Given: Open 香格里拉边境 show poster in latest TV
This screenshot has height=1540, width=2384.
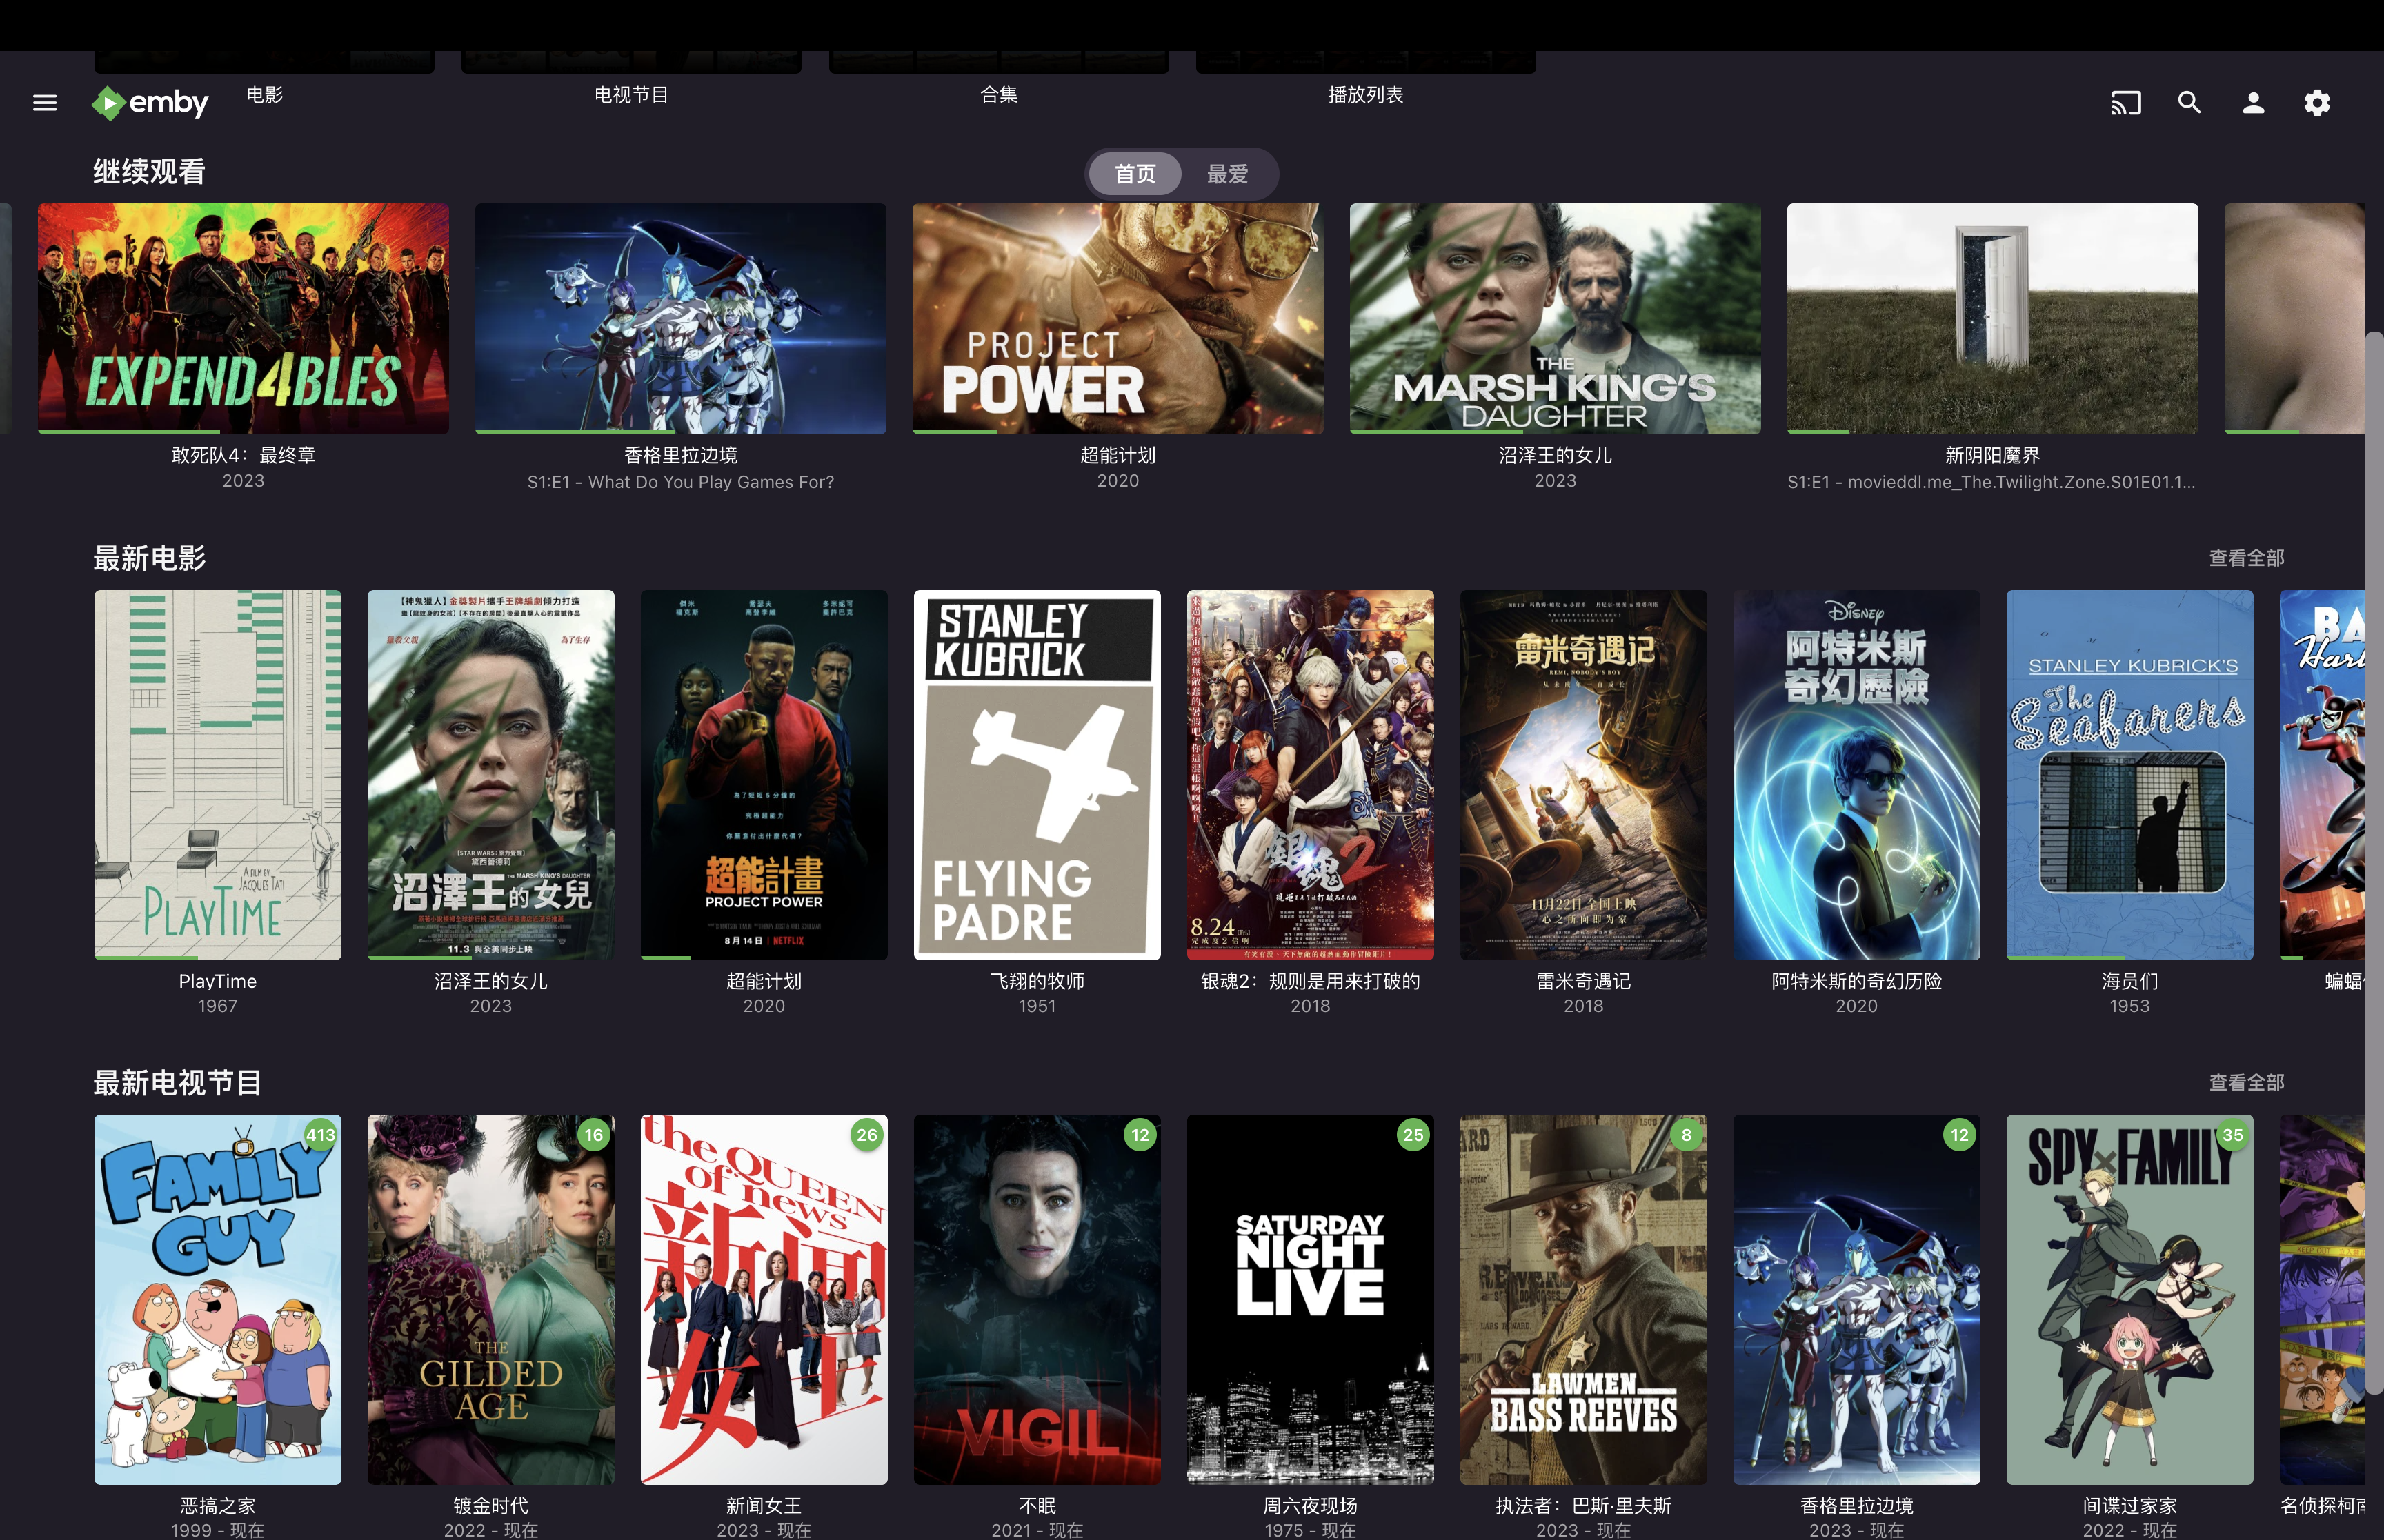Looking at the screenshot, I should click(1857, 1300).
